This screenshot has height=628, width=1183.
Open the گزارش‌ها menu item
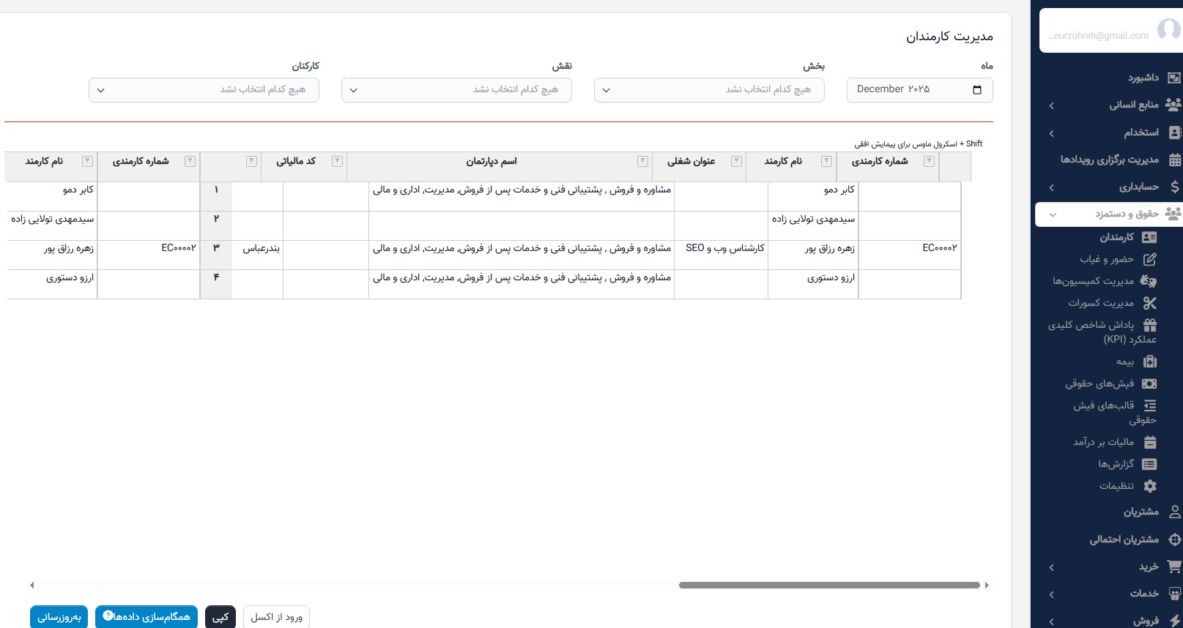1116,464
